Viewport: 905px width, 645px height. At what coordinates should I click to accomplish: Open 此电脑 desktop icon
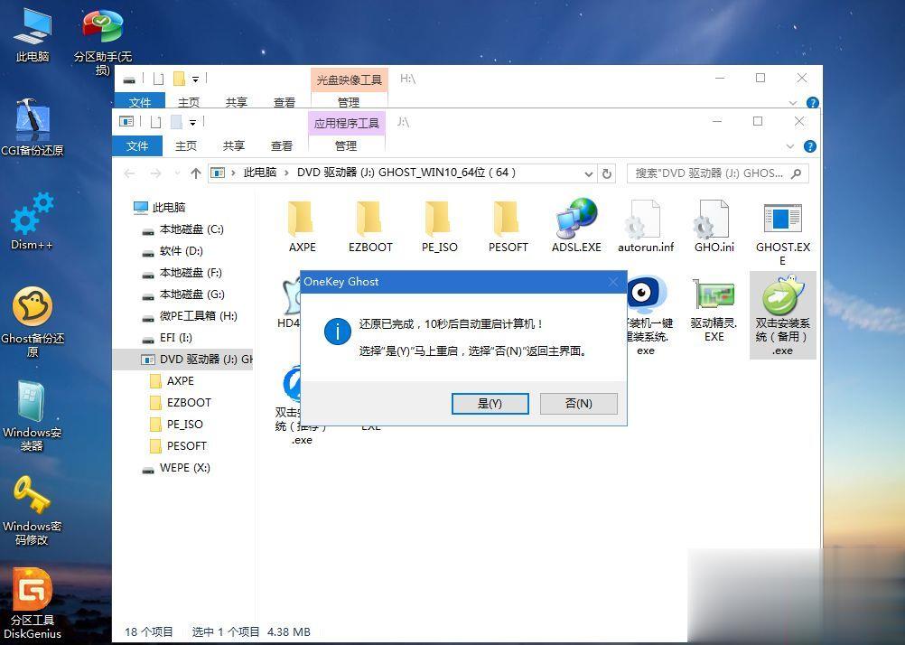click(33, 34)
